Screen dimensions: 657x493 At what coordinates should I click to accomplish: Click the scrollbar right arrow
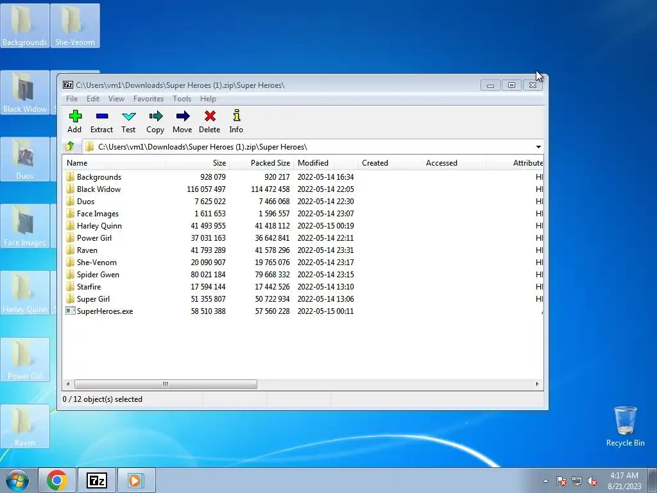click(538, 384)
